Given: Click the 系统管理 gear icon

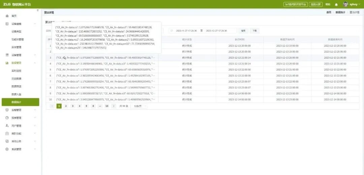Looking at the screenshot, I should tap(7, 149).
